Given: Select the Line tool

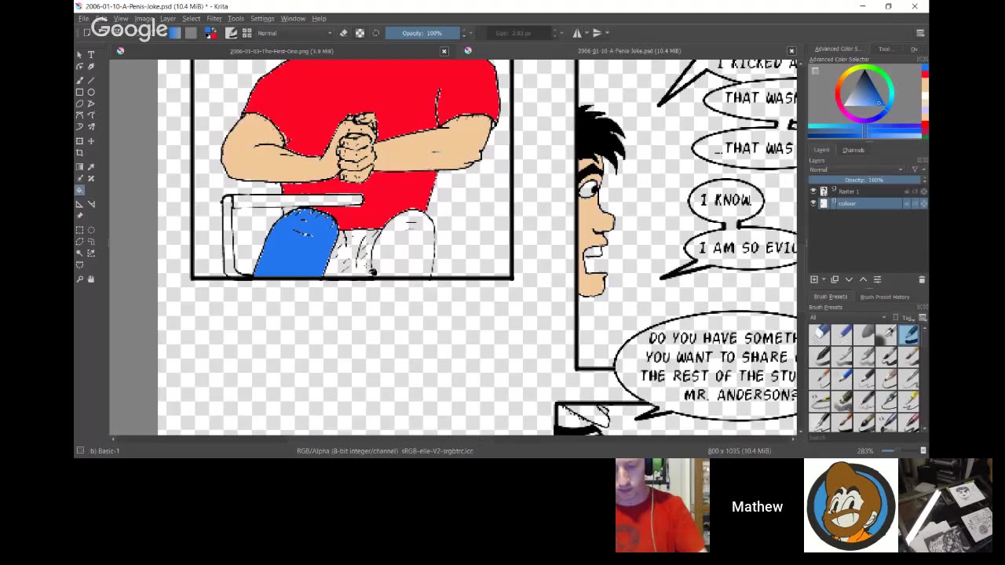Looking at the screenshot, I should pyautogui.click(x=91, y=80).
